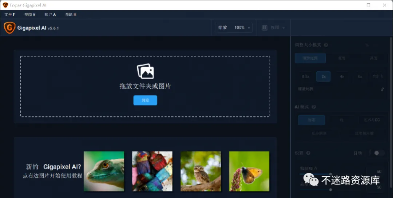This screenshot has height=198, width=393.
Task: Select the 缩放比例 resize mode tab
Action: pyautogui.click(x=310, y=58)
